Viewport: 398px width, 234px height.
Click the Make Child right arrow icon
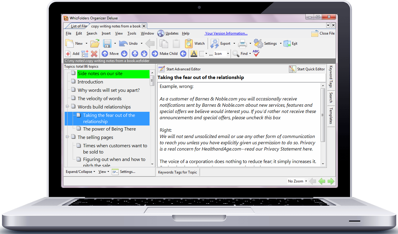pyautogui.click(x=155, y=54)
